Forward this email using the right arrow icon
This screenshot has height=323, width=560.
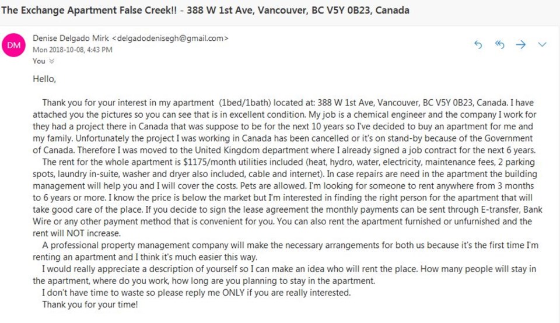(x=521, y=45)
